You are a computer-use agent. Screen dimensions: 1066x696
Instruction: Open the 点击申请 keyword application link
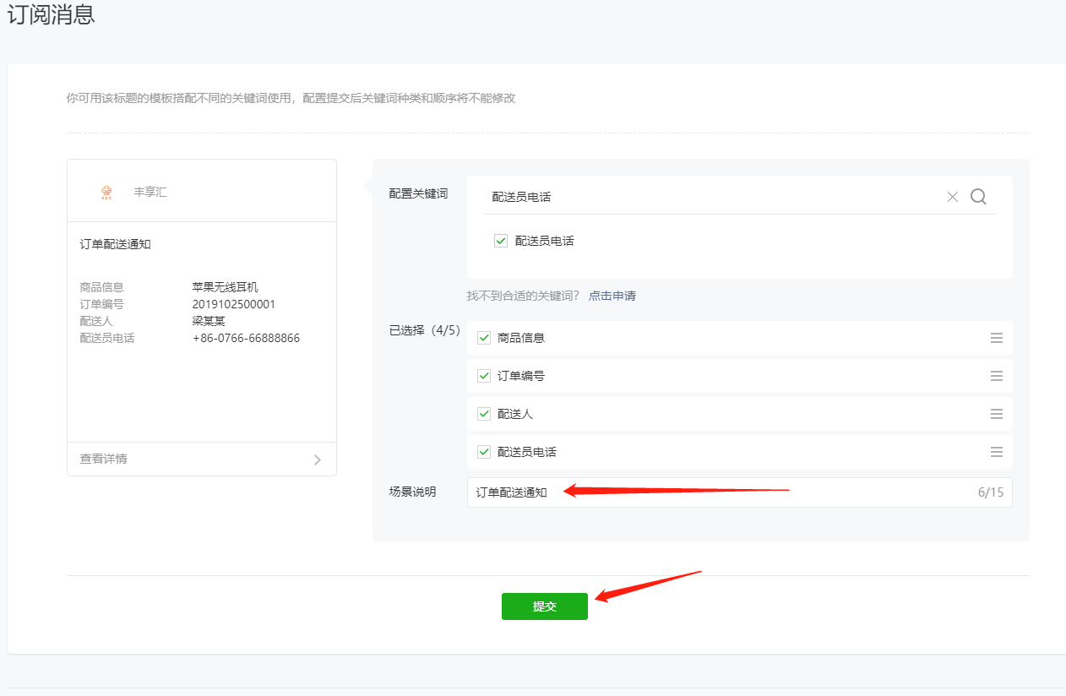[612, 296]
